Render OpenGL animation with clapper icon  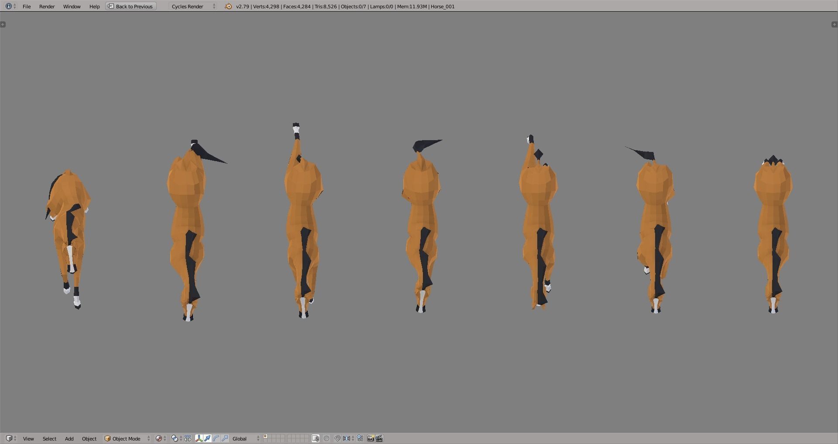click(379, 439)
